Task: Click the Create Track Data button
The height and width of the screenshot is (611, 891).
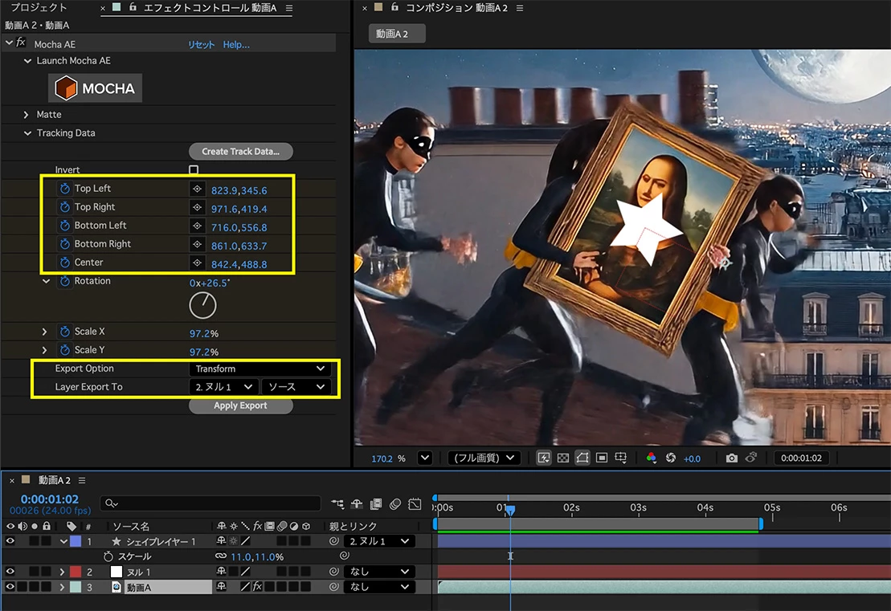Action: click(x=241, y=152)
